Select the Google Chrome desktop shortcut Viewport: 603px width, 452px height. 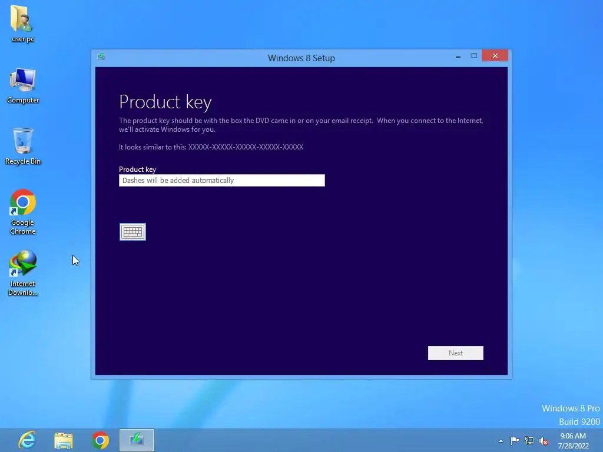click(23, 212)
